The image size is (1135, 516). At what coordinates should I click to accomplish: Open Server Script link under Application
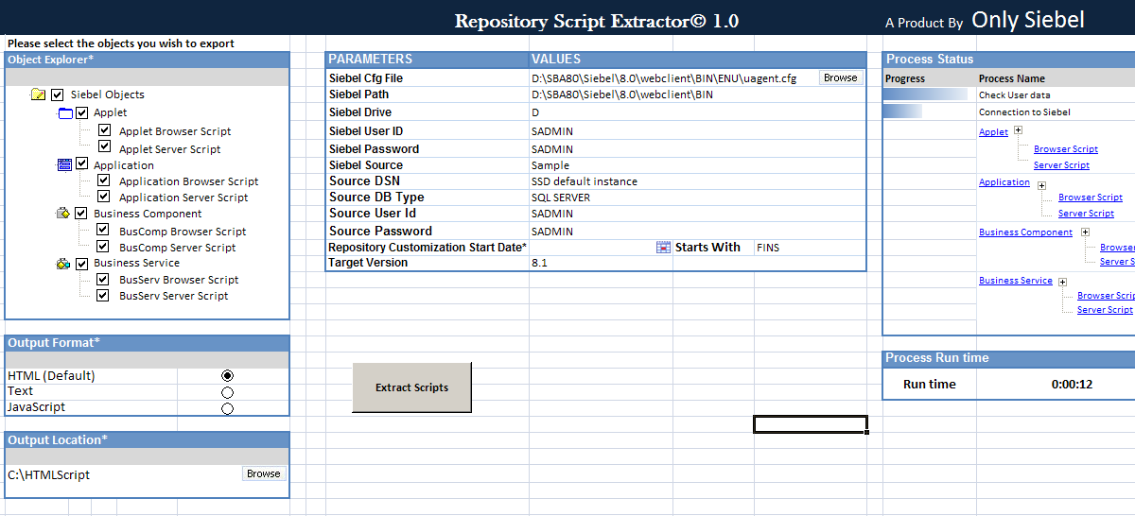pyautogui.click(x=1086, y=214)
